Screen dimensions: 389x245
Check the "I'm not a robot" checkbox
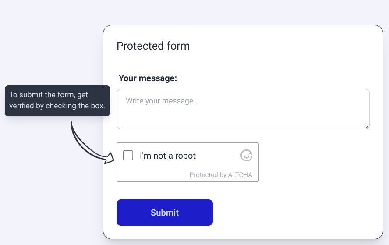click(x=128, y=156)
